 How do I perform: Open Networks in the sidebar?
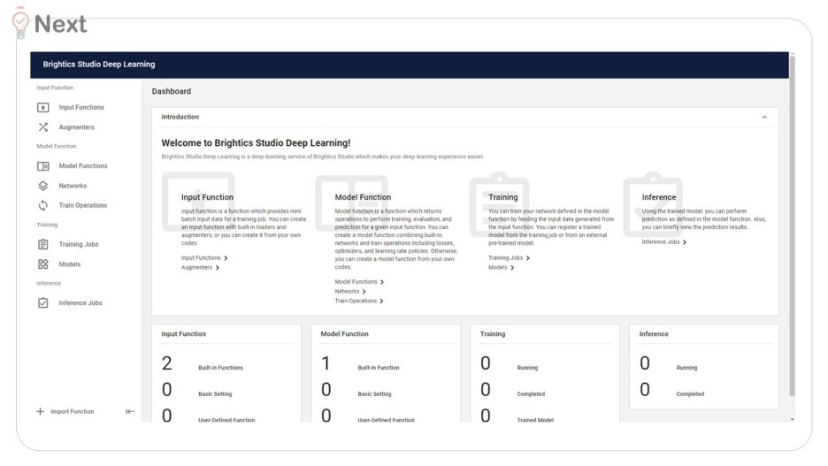(x=73, y=186)
